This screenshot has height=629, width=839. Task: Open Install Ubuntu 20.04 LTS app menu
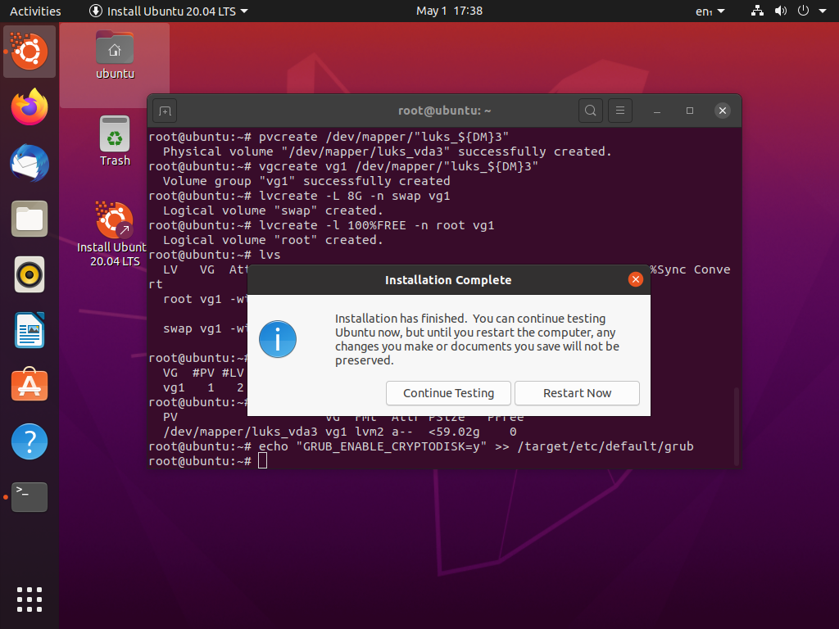click(x=169, y=11)
